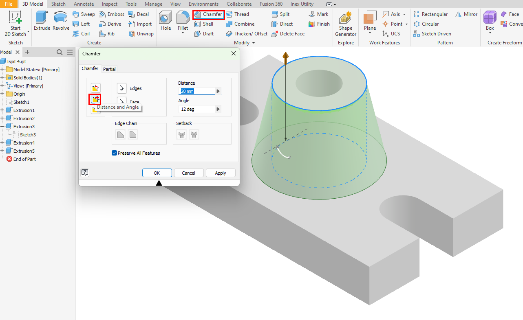Open the Sketch ribbon tab

coord(58,4)
